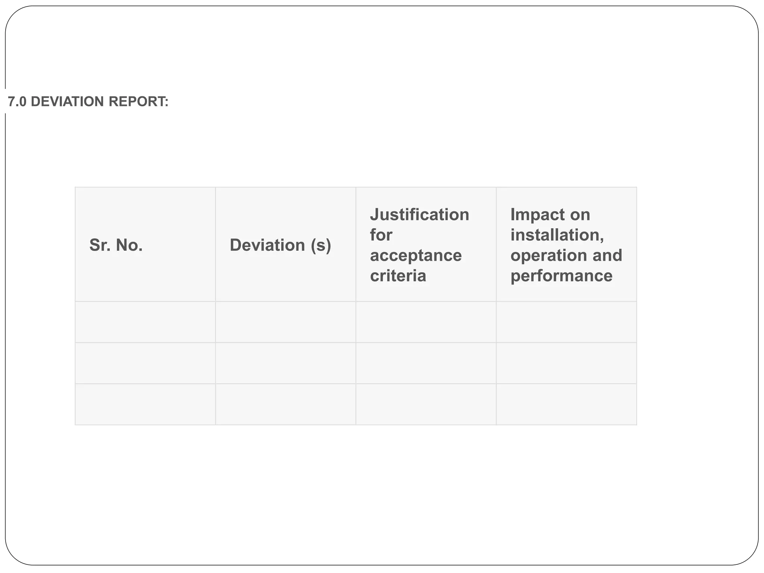This screenshot has height=573, width=764.
Task: Select second empty row's 'Deviation (s)' cell
Action: point(285,363)
